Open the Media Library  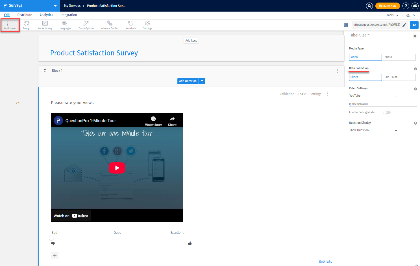point(45,25)
